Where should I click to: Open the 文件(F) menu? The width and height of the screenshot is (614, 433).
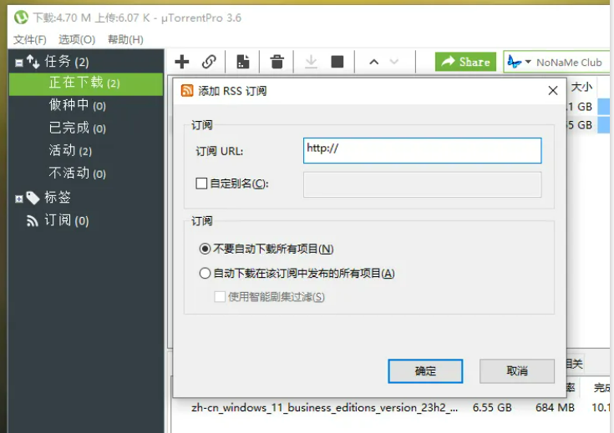[x=30, y=39]
